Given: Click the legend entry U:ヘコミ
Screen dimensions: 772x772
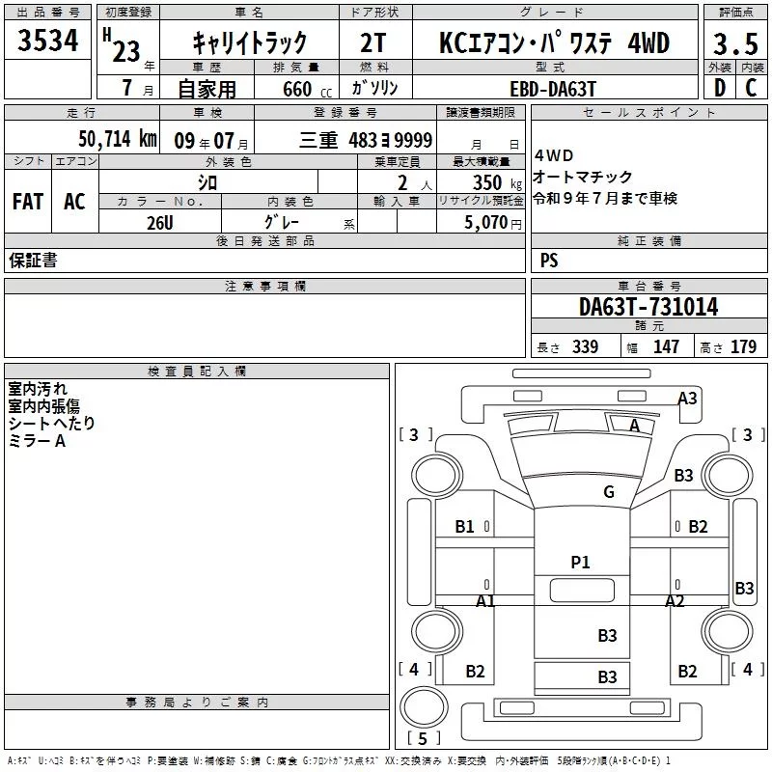Looking at the screenshot, I should coord(50,761).
